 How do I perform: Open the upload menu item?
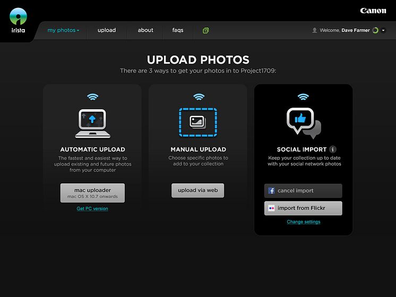click(107, 30)
